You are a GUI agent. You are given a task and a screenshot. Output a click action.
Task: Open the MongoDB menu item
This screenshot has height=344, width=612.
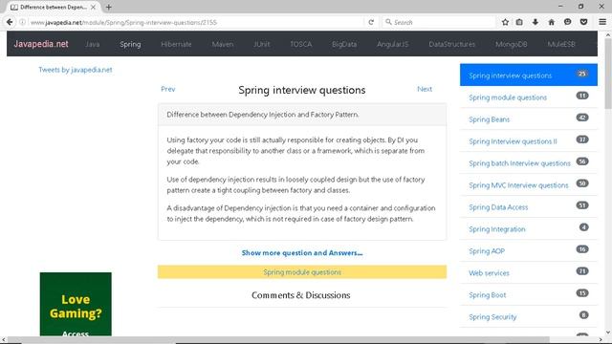coord(512,44)
